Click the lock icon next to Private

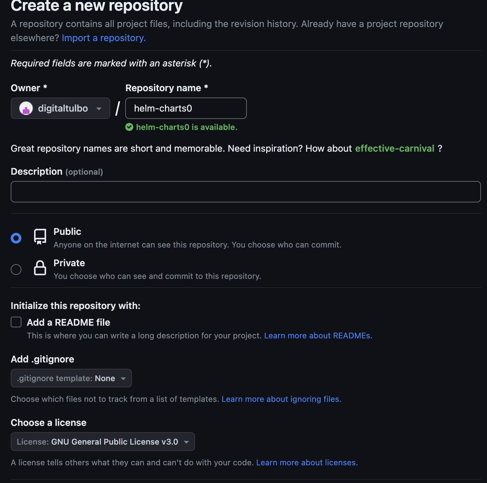(40, 268)
